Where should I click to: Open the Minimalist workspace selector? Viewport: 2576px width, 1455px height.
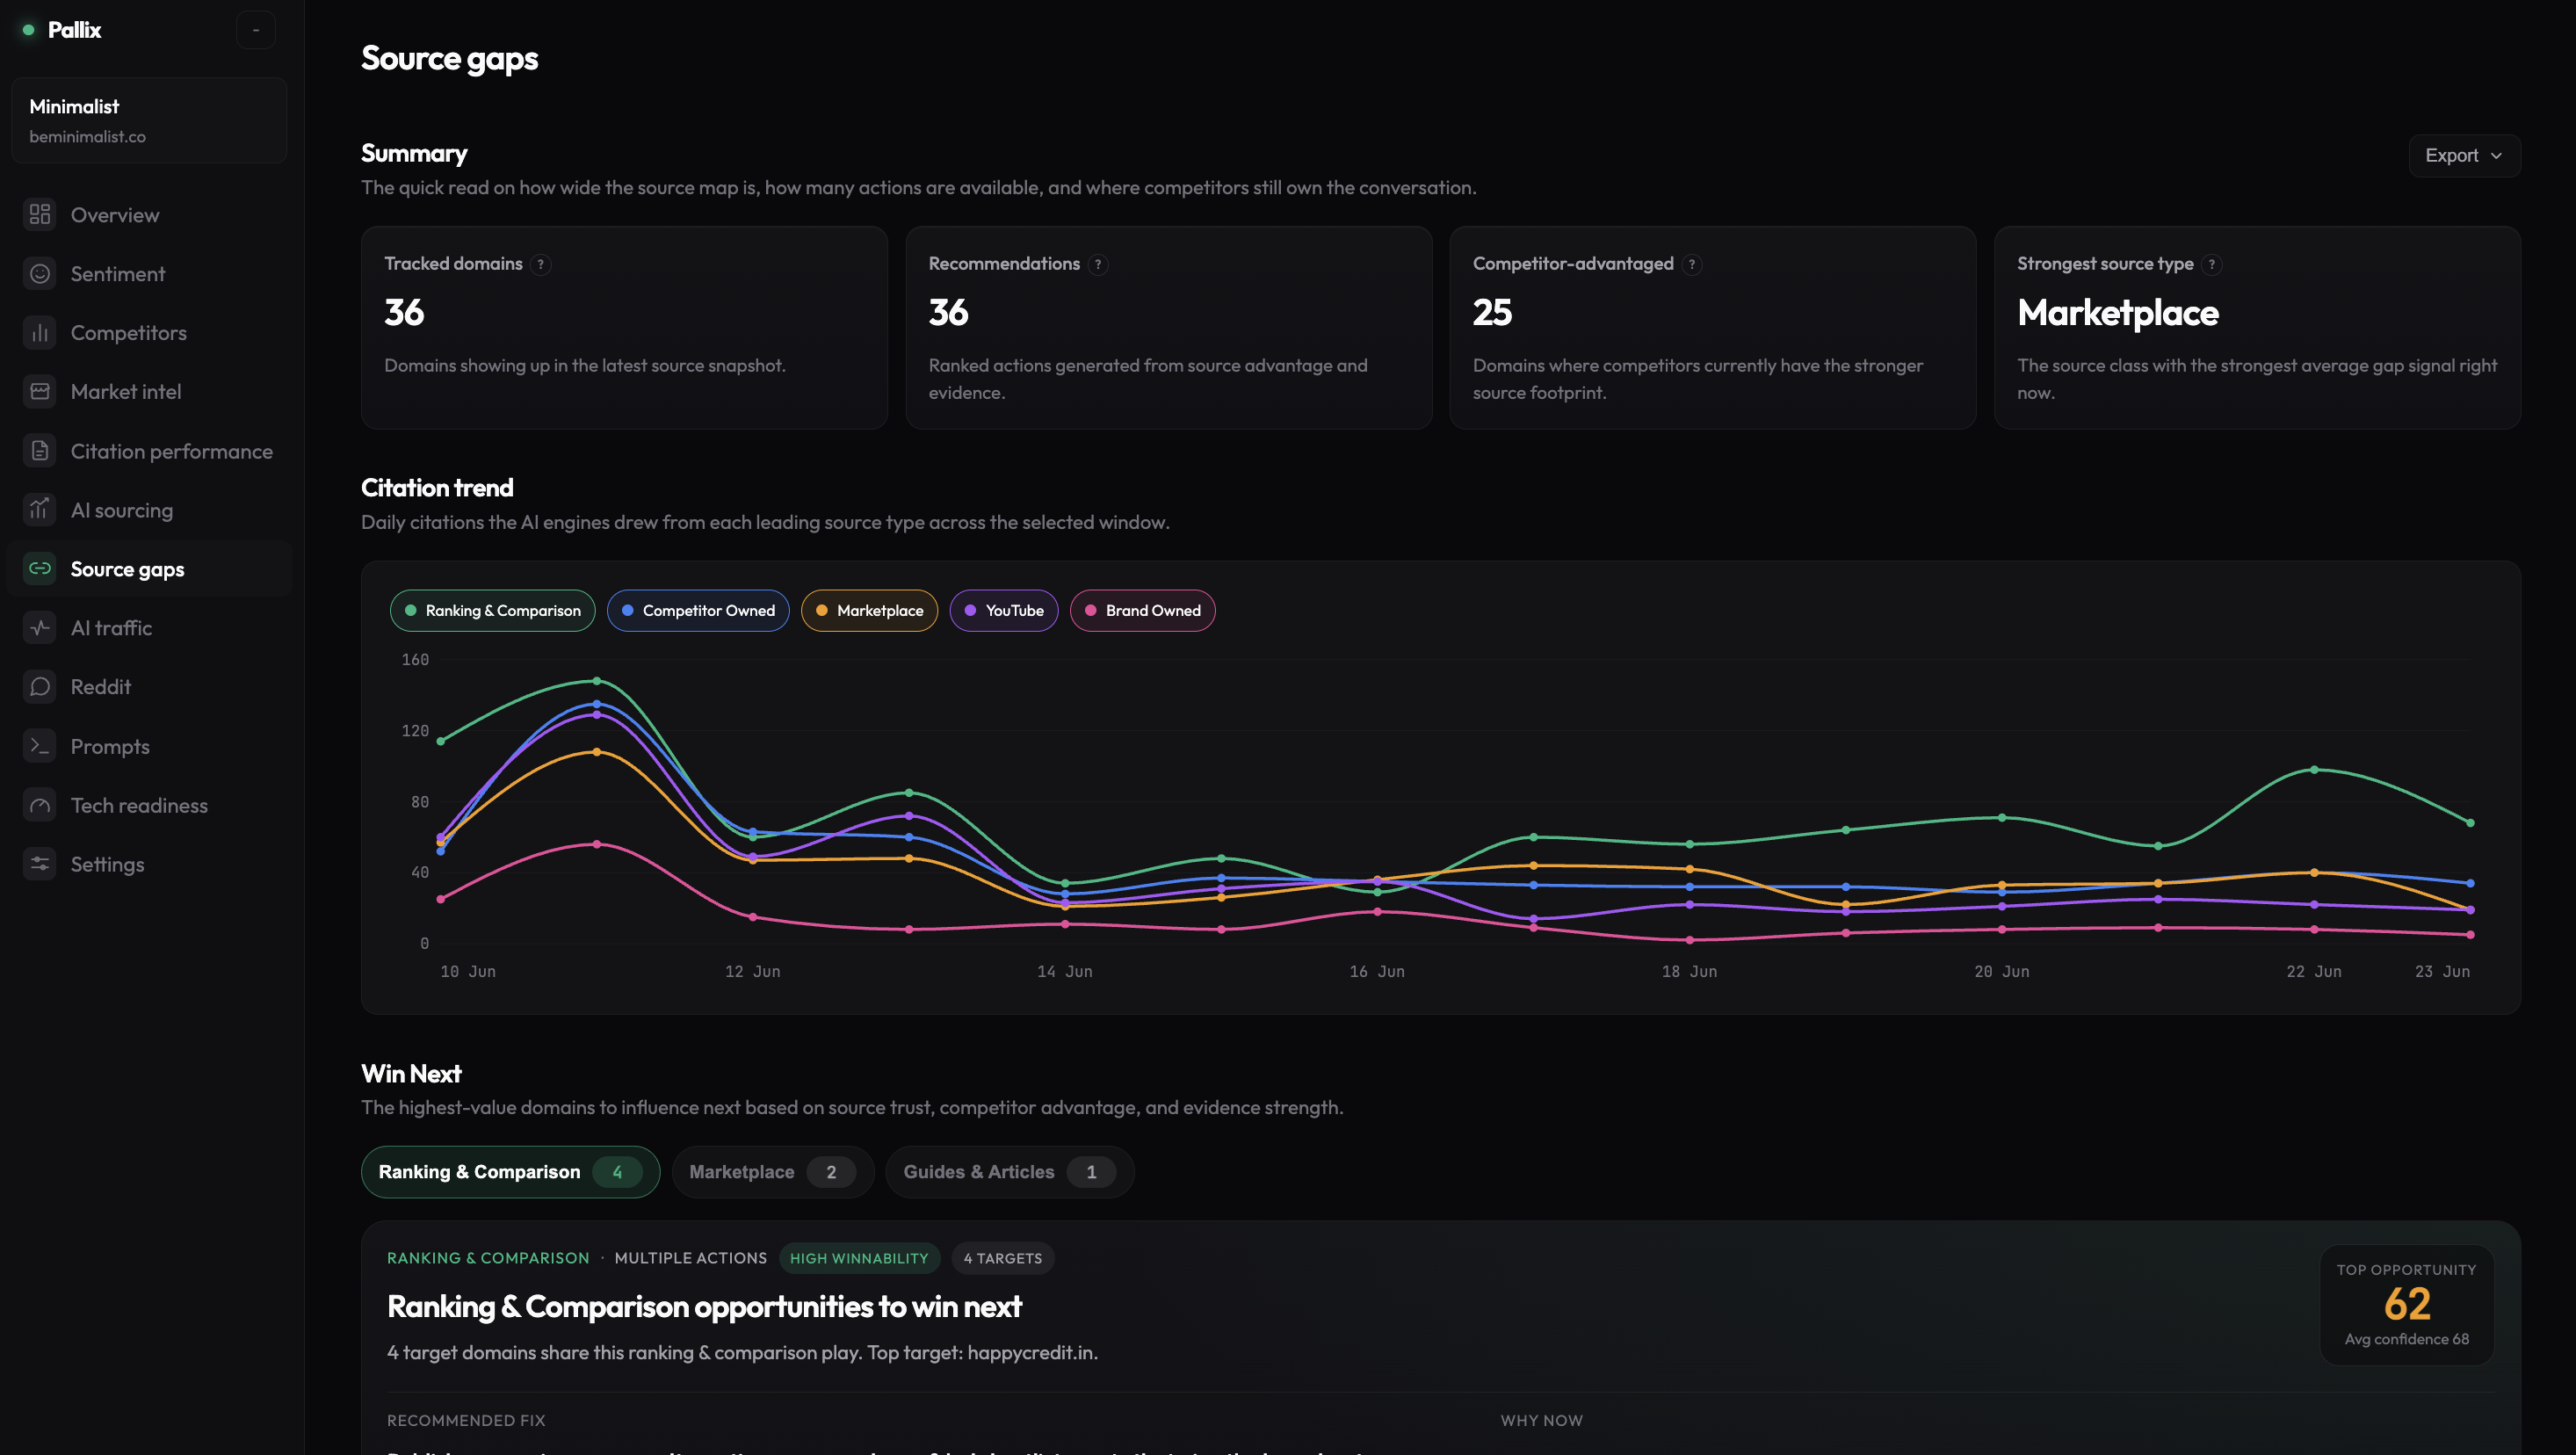pos(149,120)
